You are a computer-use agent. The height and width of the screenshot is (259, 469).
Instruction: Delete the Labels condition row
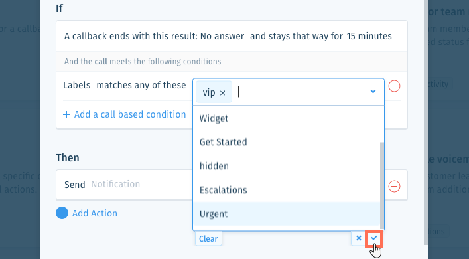click(x=394, y=86)
